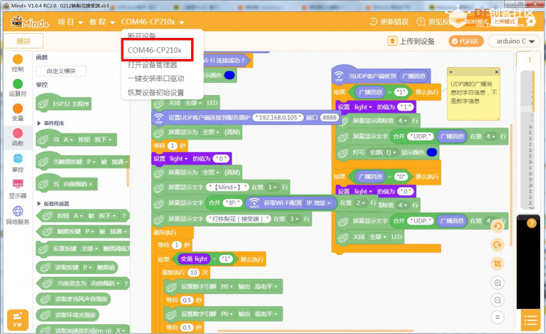Zoom out on the block canvas
The height and width of the screenshot is (334, 546).
pos(498,300)
